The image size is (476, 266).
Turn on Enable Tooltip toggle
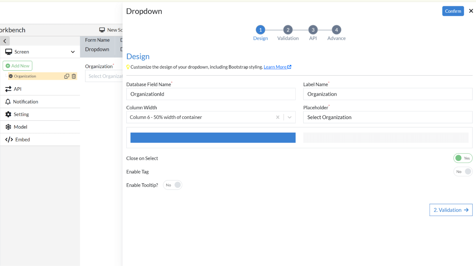[x=173, y=185]
